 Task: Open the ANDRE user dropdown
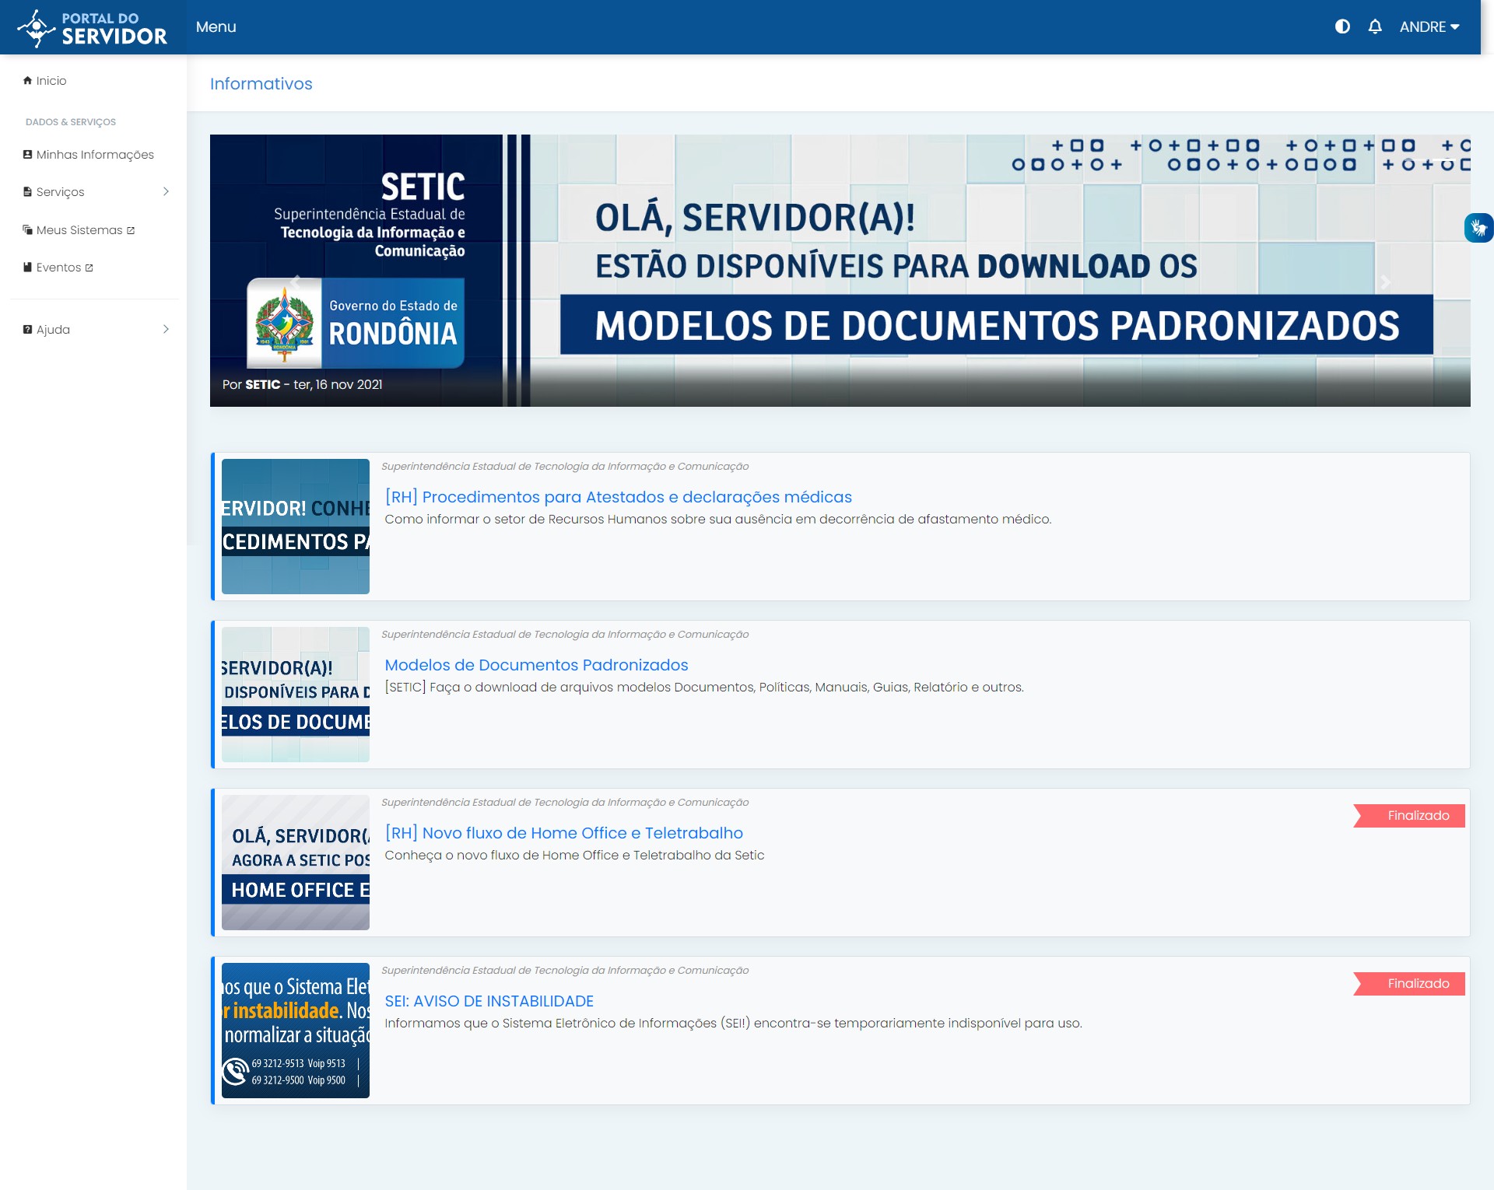pyautogui.click(x=1429, y=26)
